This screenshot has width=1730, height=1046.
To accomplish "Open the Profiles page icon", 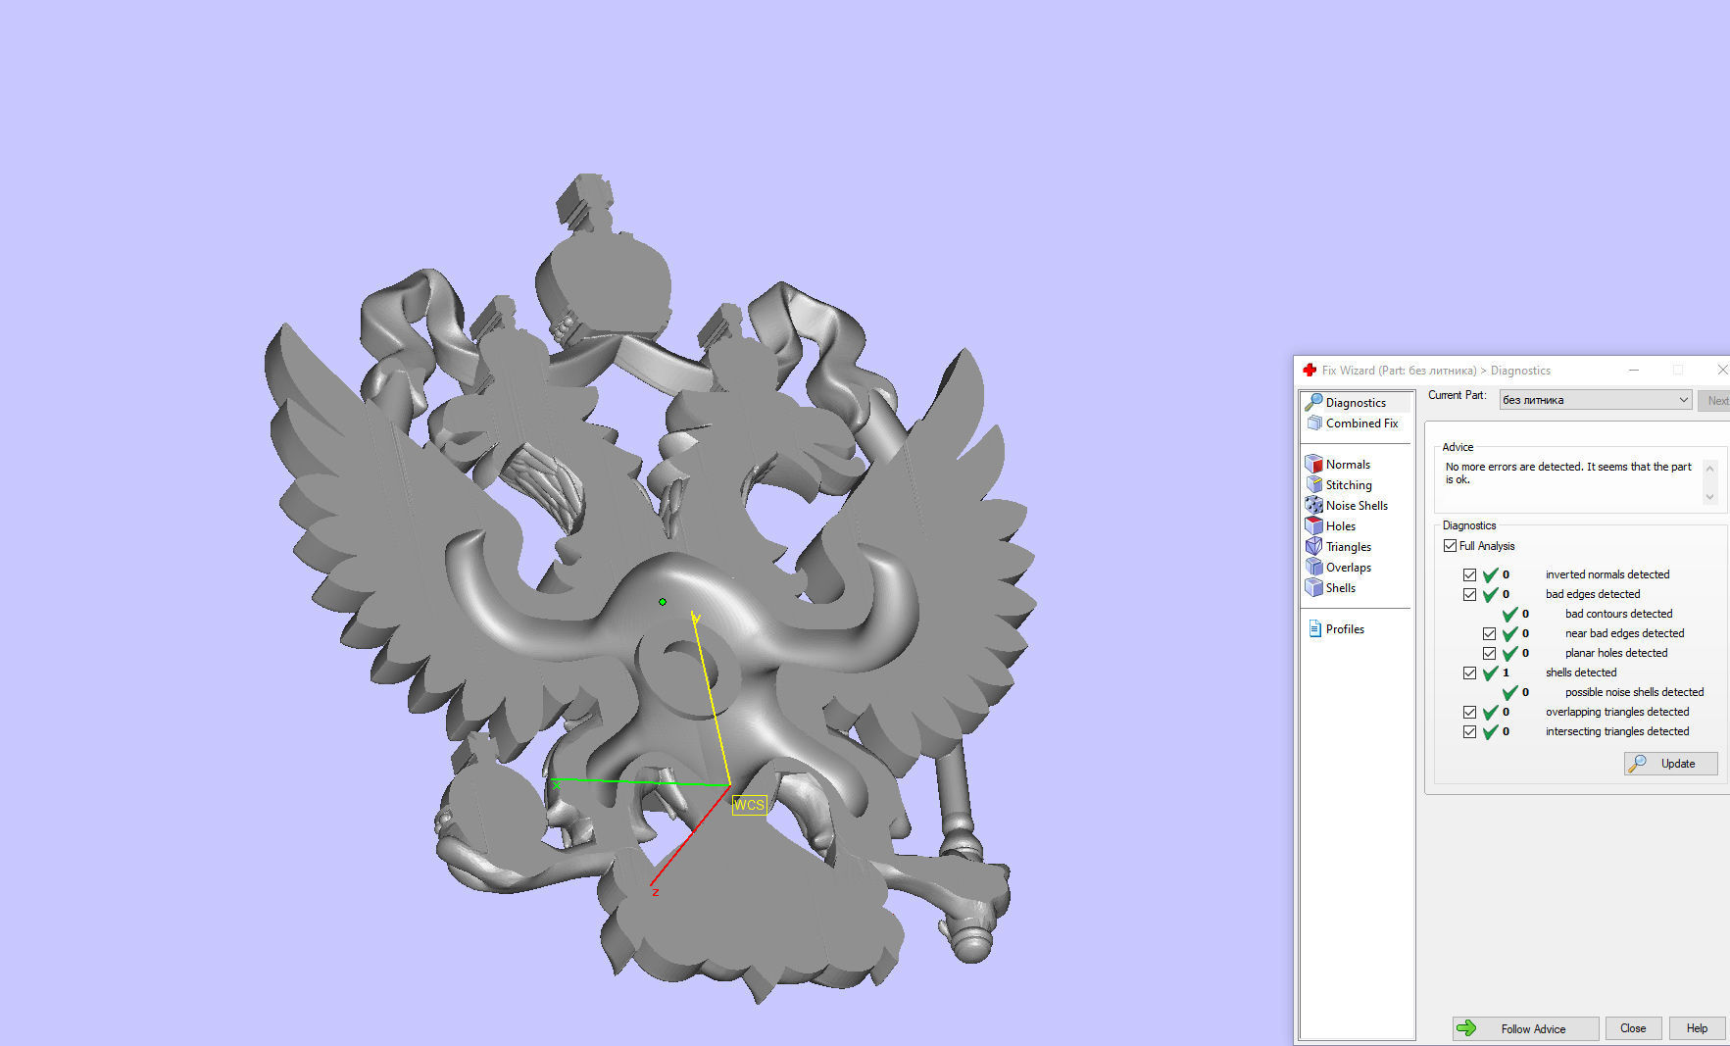I will (x=1315, y=628).
